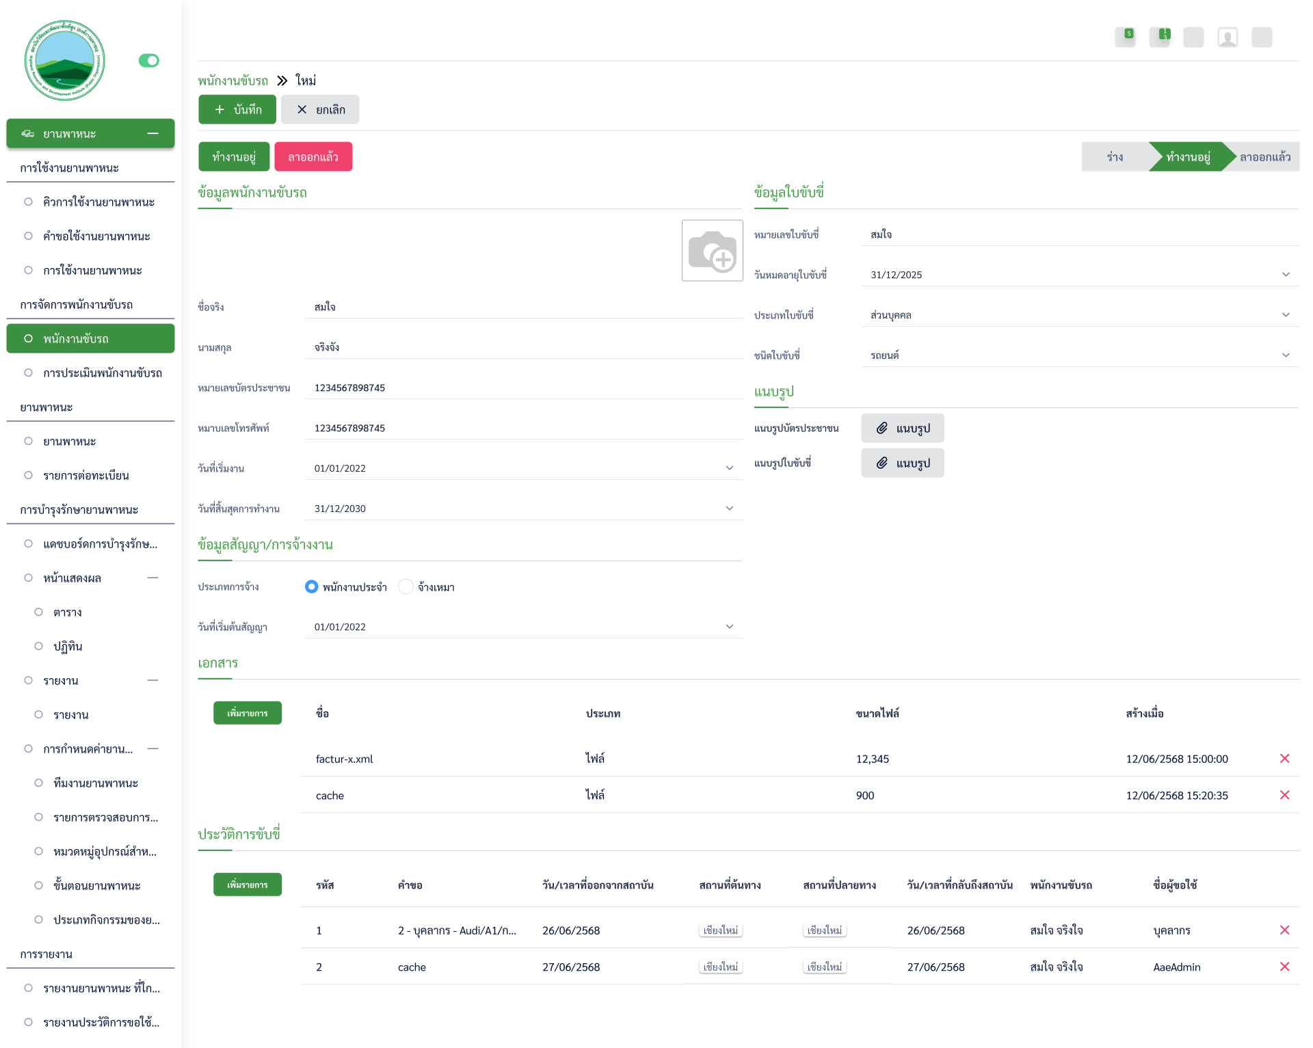The width and height of the screenshot is (1313, 1048).
Task: Open การประเมินพนักงานขับรถ menu item
Action: point(102,373)
